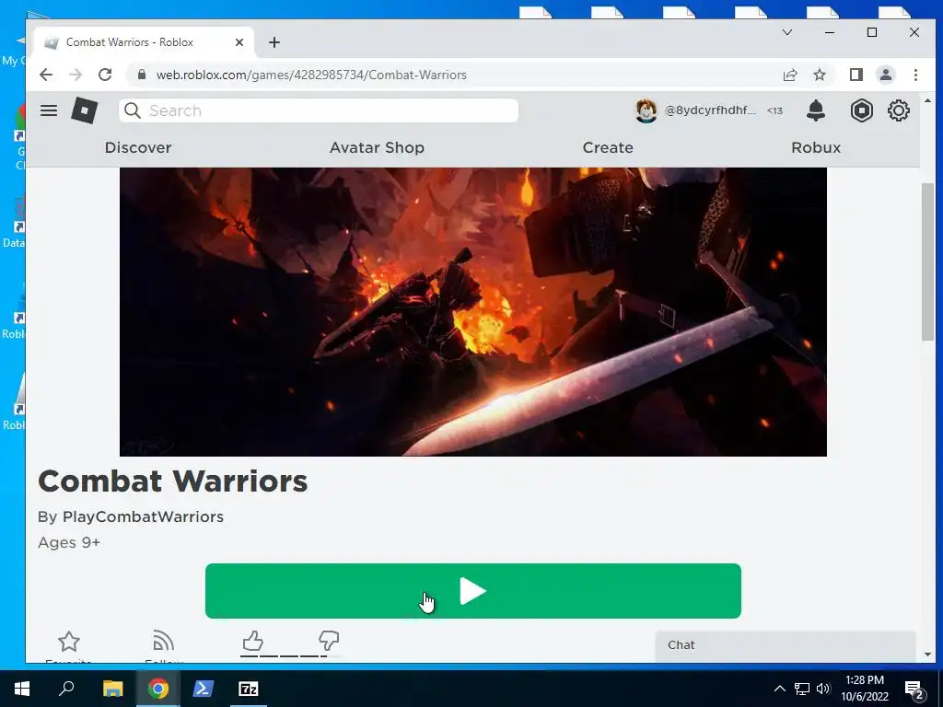Image resolution: width=943 pixels, height=707 pixels.
Task: Open the volume control in tray
Action: tap(823, 689)
